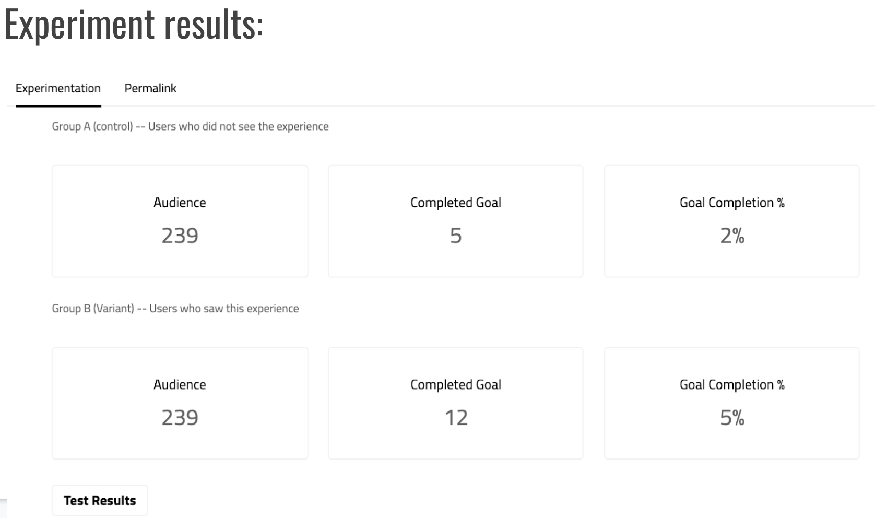Click the Audience label in Group B
This screenshot has height=518, width=875.
tap(180, 385)
